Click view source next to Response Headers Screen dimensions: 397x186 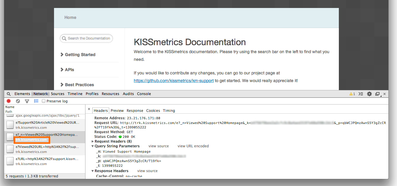click(147, 171)
